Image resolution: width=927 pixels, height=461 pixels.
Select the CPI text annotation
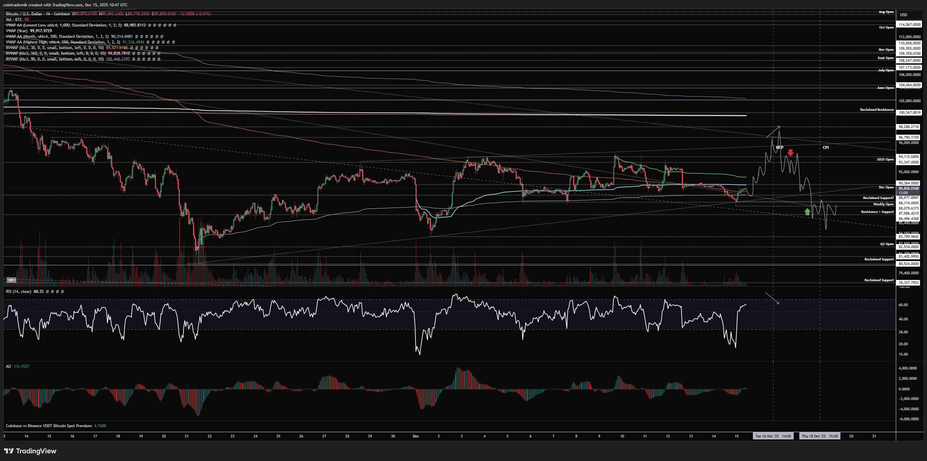(x=826, y=148)
